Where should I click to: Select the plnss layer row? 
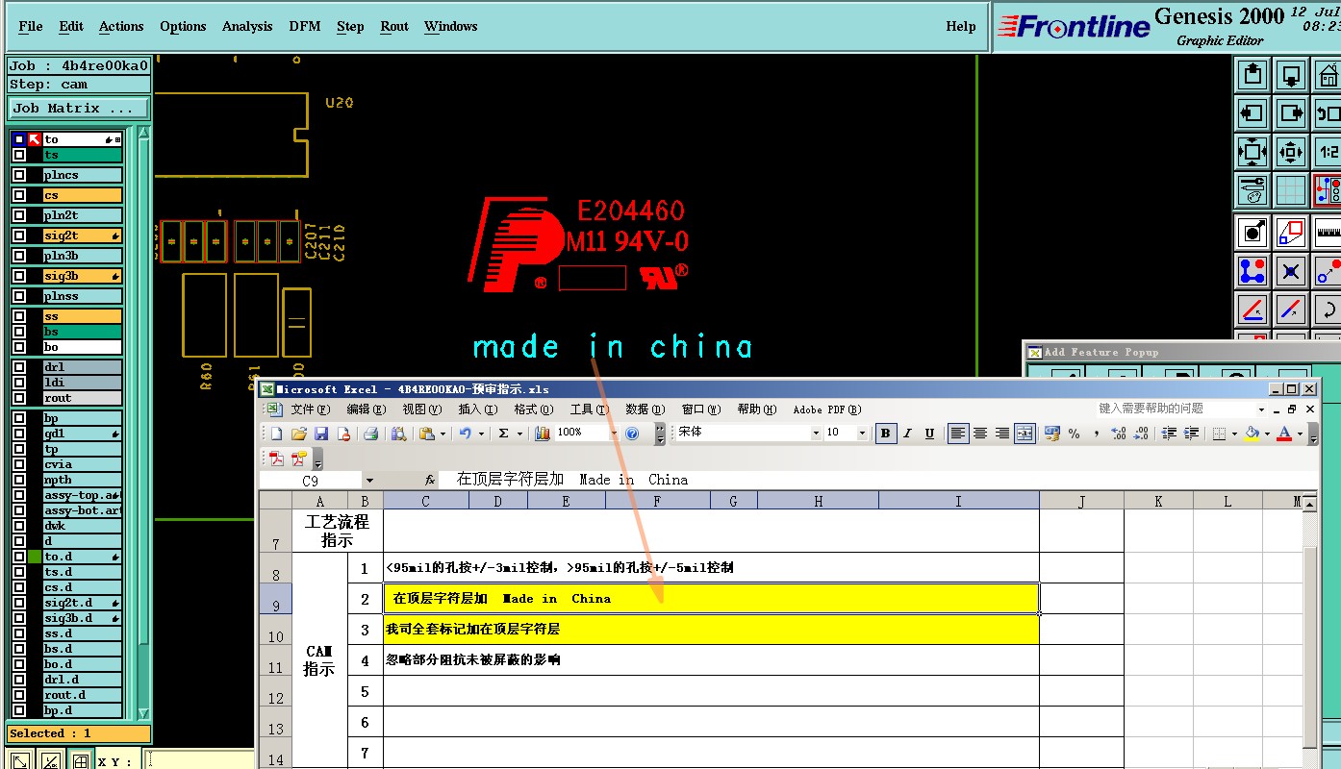tap(83, 296)
